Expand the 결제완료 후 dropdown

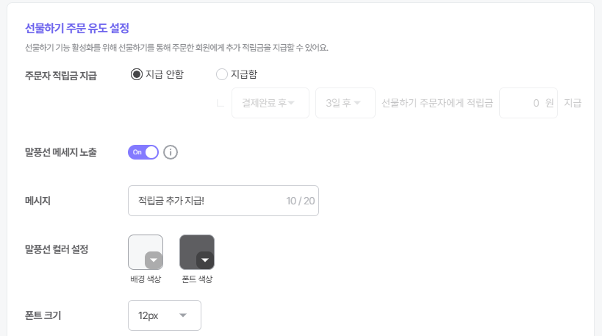[x=270, y=103]
